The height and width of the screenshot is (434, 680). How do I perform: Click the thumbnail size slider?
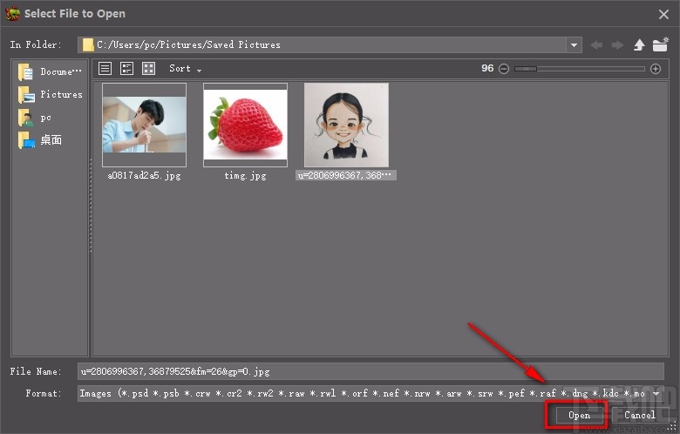[580, 69]
